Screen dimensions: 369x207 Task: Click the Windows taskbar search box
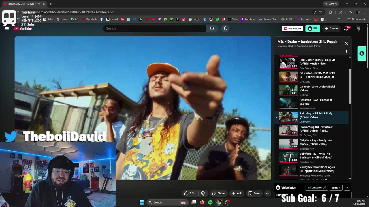coord(167,202)
